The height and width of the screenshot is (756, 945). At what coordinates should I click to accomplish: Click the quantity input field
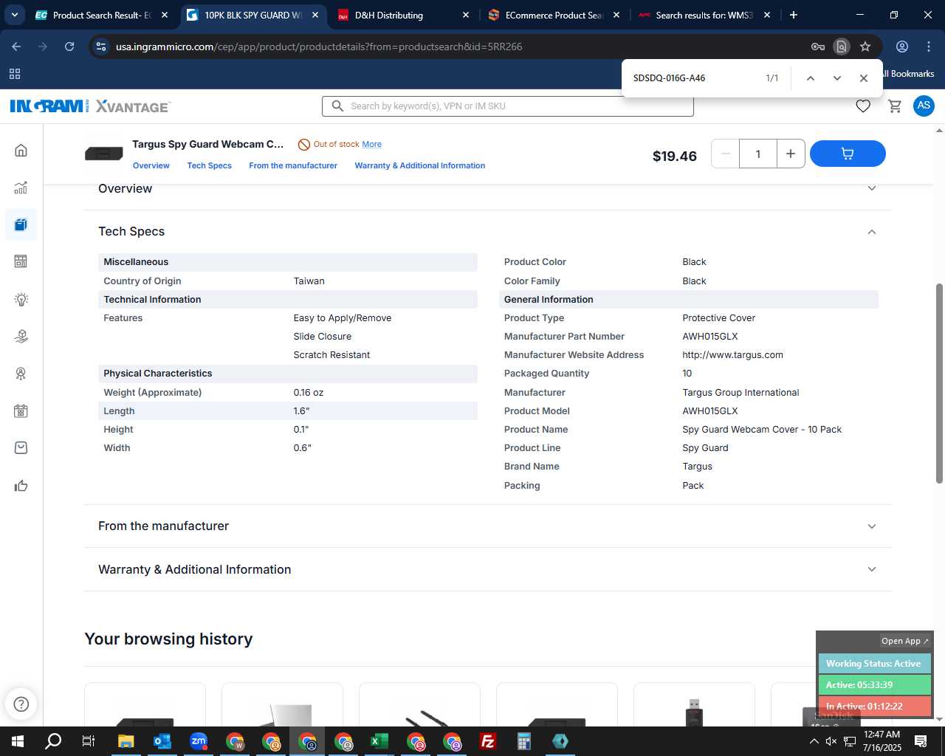click(x=757, y=154)
